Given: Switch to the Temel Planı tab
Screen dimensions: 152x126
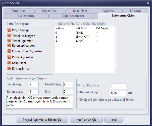Looking at the screenshot, I should (x=19, y=11).
